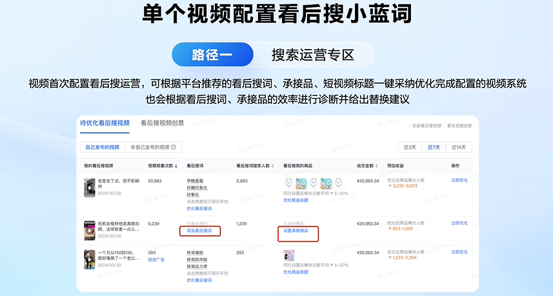
Task: Choose 近3天 time range
Action: pyautogui.click(x=411, y=147)
